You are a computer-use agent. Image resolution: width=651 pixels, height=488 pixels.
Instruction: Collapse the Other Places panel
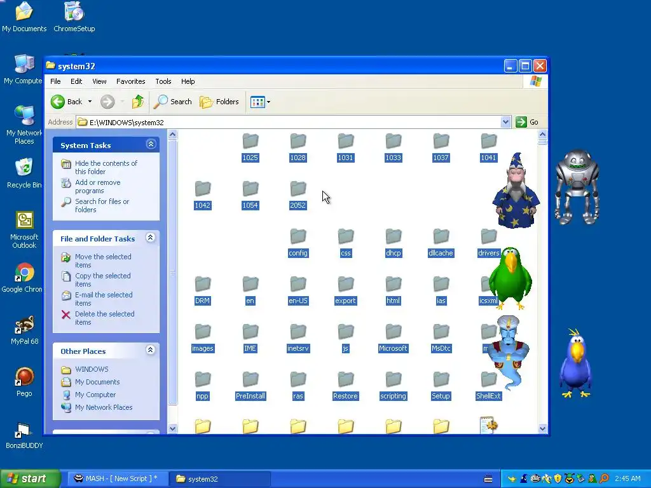151,350
